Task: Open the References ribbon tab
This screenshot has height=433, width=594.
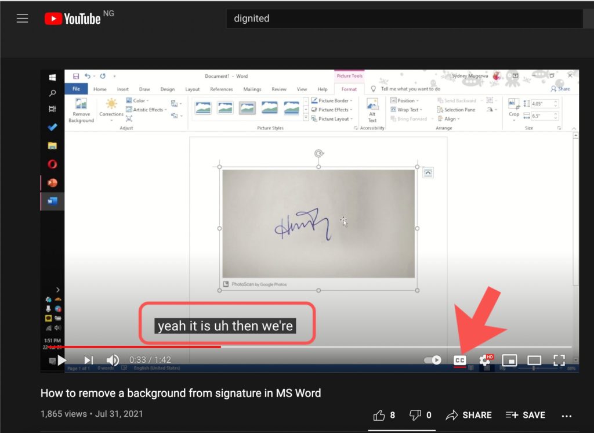Action: click(222, 89)
